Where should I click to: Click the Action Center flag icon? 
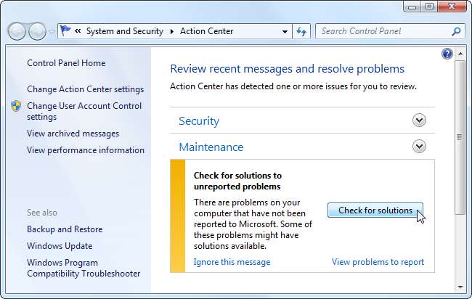click(x=66, y=31)
